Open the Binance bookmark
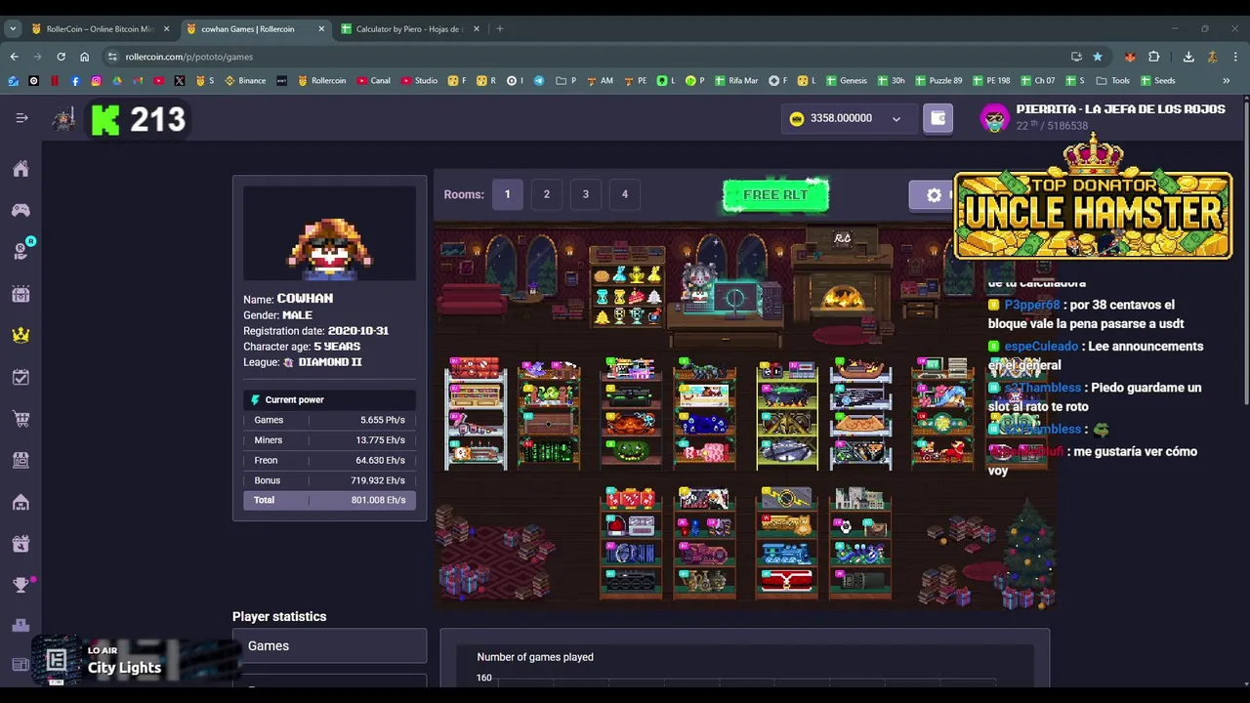This screenshot has width=1250, height=703. click(x=245, y=81)
